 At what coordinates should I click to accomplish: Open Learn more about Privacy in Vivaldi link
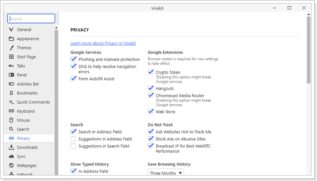point(103,43)
